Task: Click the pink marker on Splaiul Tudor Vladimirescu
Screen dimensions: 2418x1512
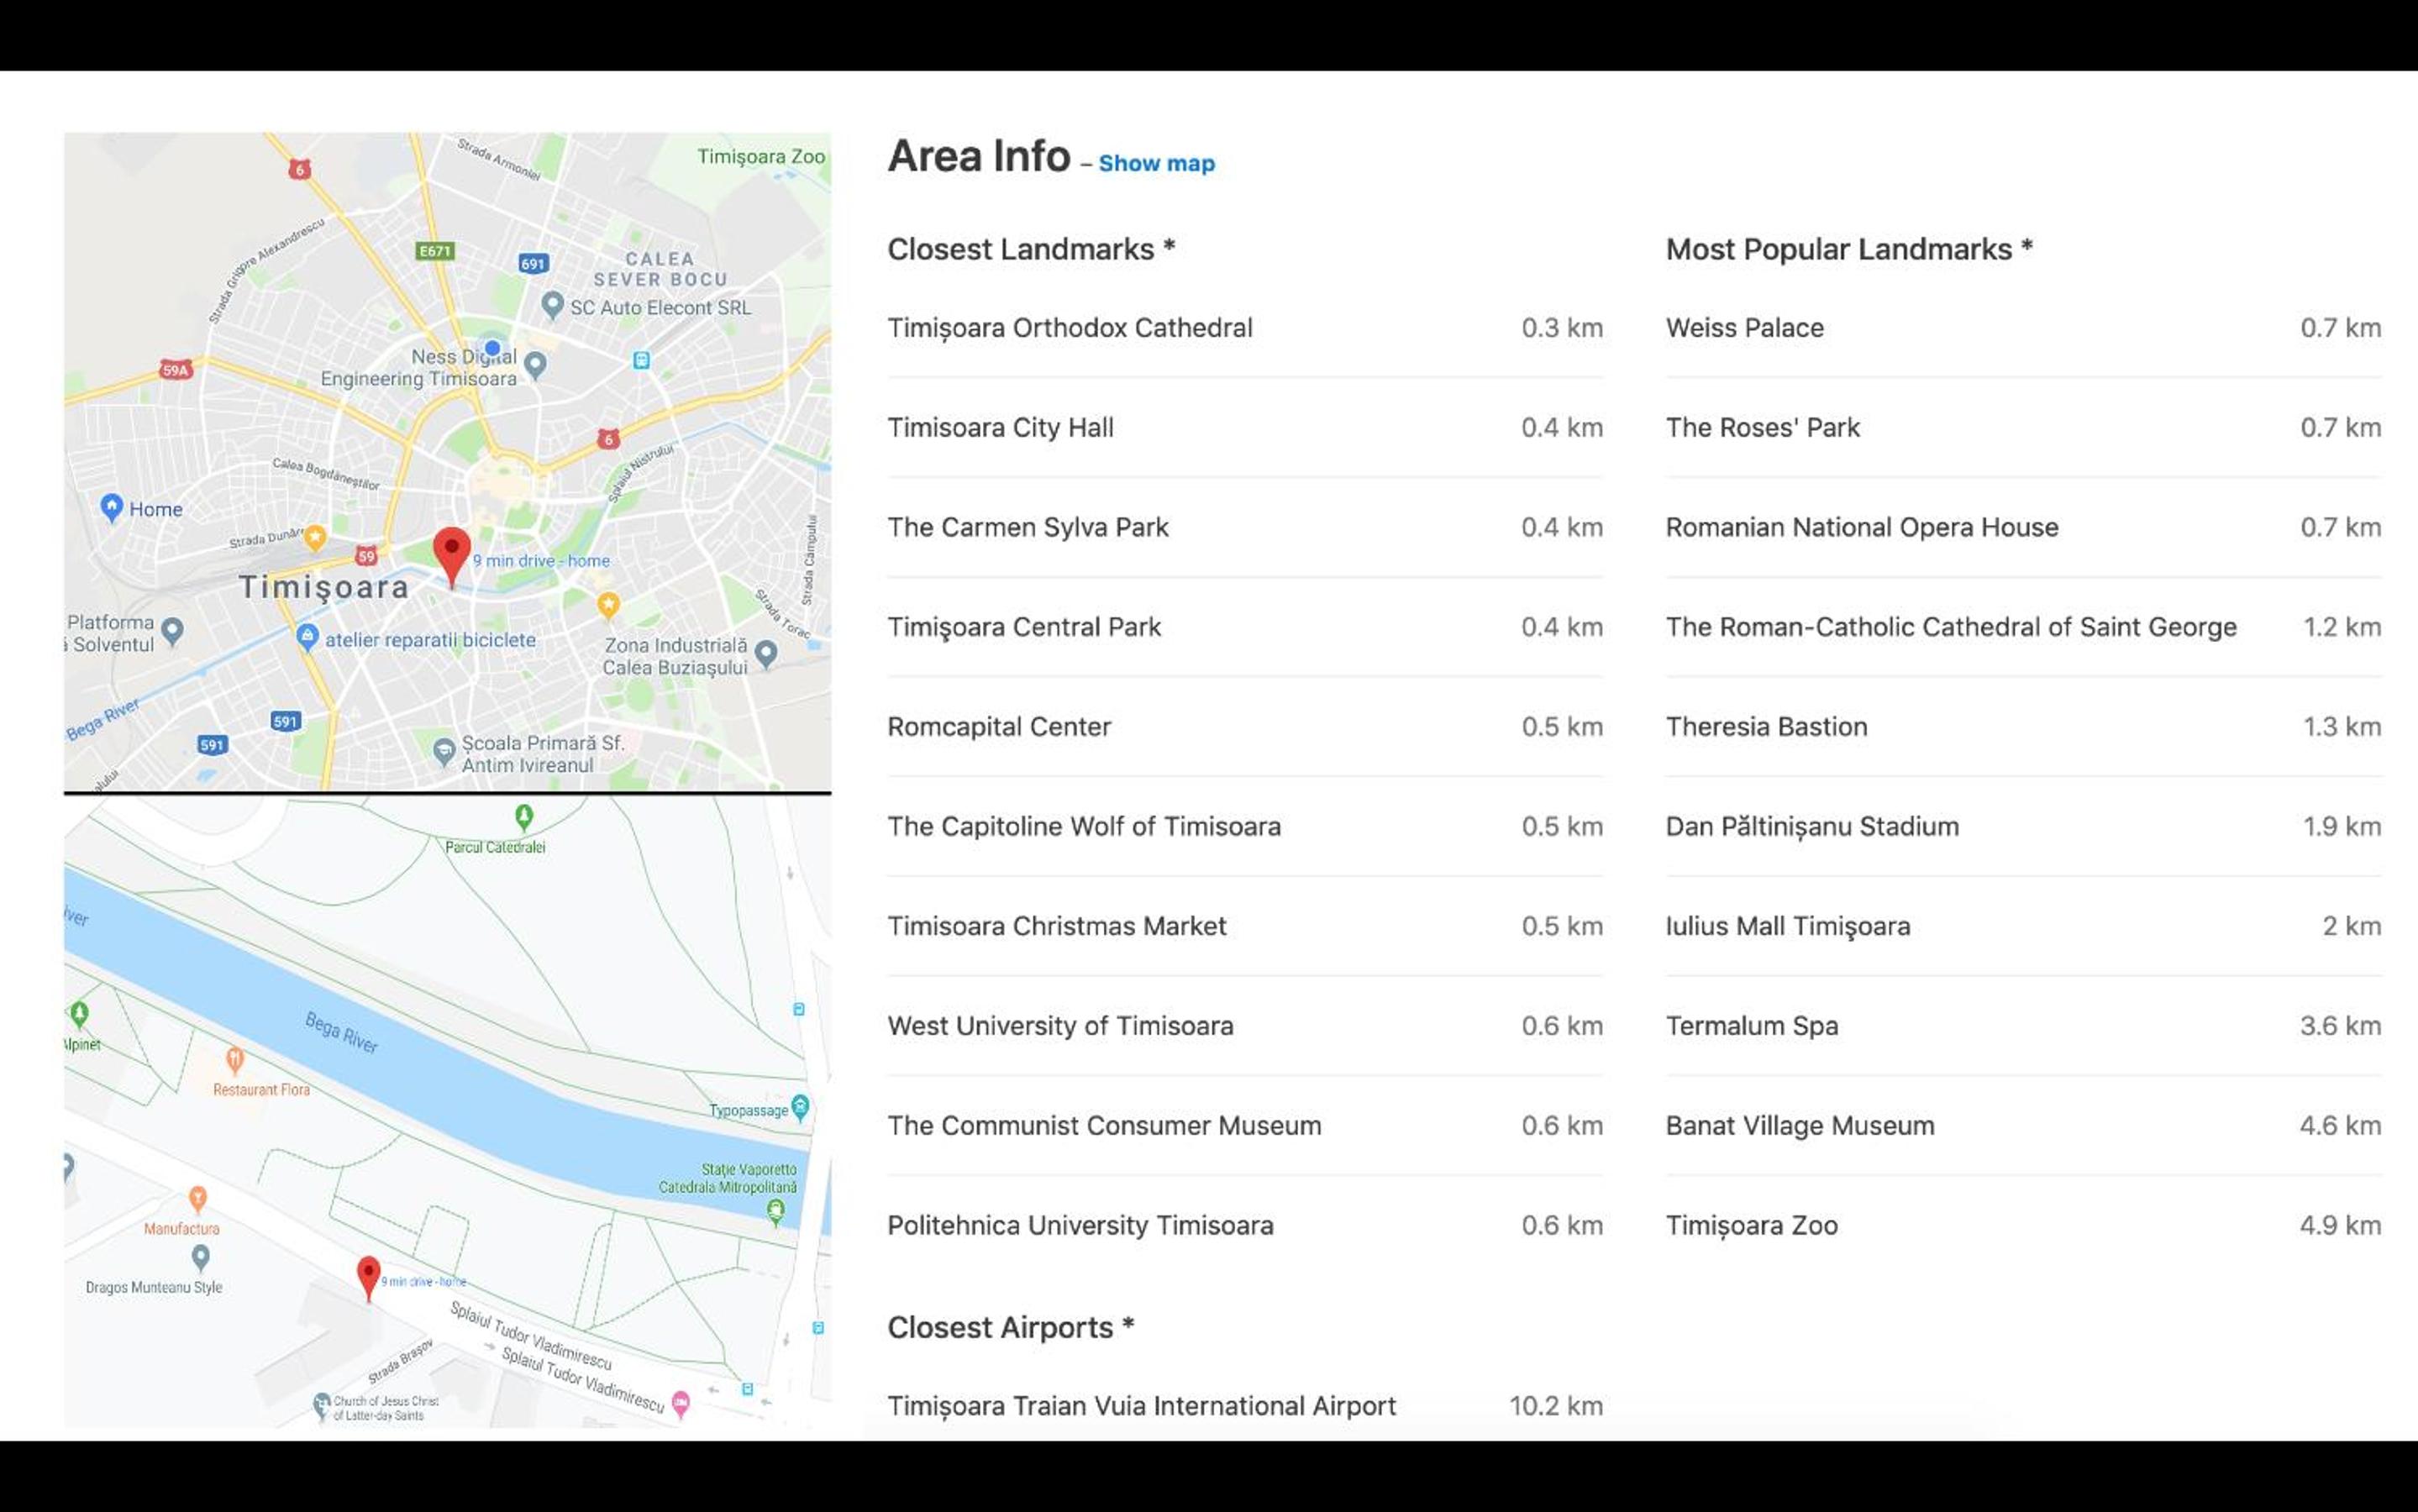Action: (681, 1403)
